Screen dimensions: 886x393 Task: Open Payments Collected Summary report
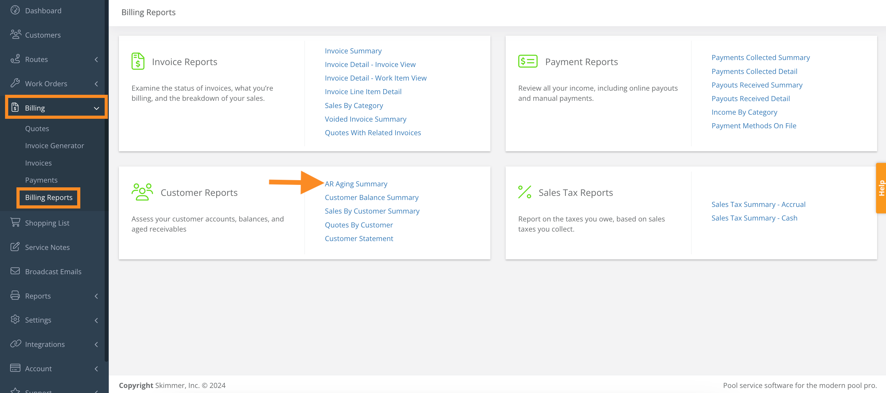(760, 57)
